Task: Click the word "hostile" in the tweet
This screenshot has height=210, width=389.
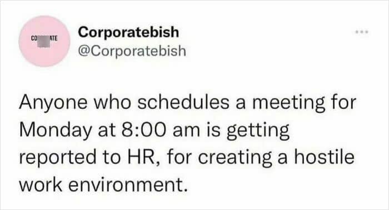Action: point(324,157)
